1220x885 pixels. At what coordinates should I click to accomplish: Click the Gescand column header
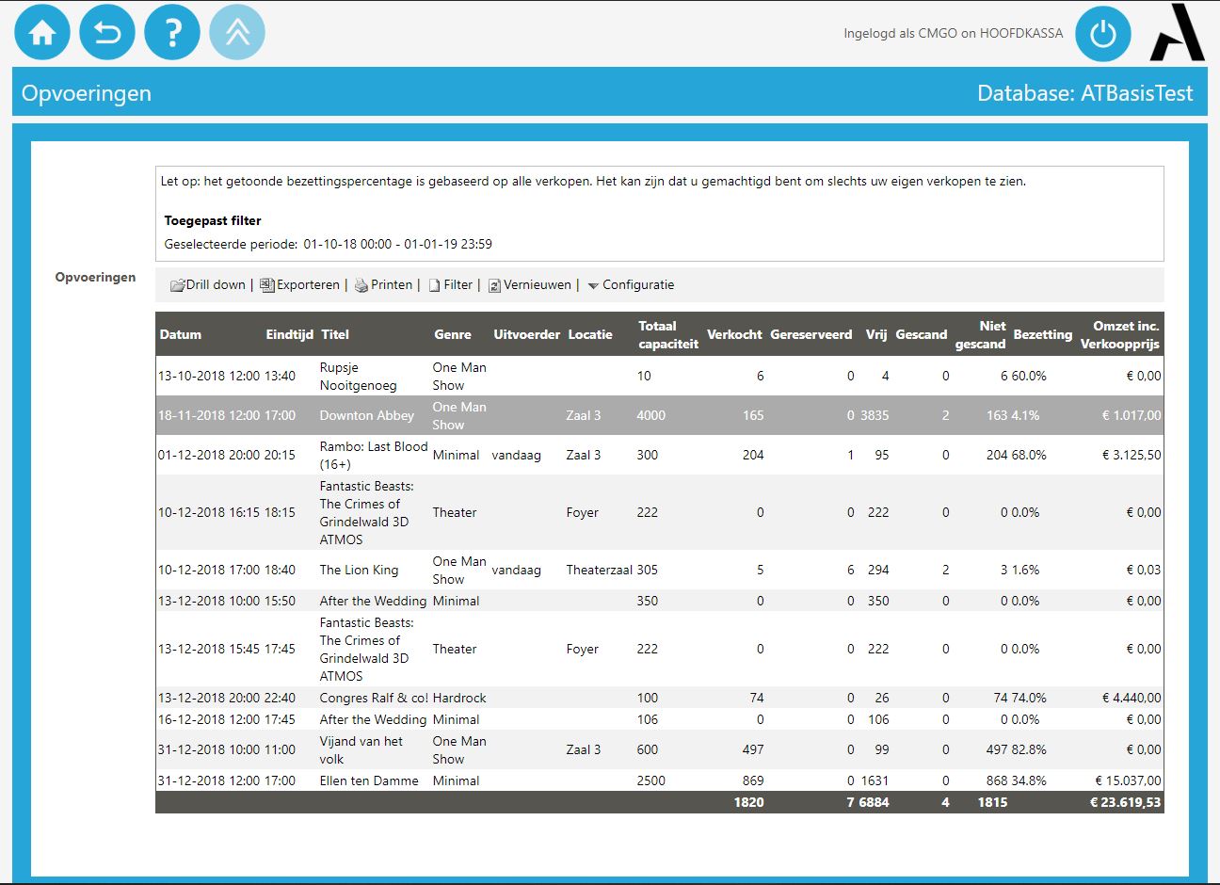pyautogui.click(x=922, y=334)
